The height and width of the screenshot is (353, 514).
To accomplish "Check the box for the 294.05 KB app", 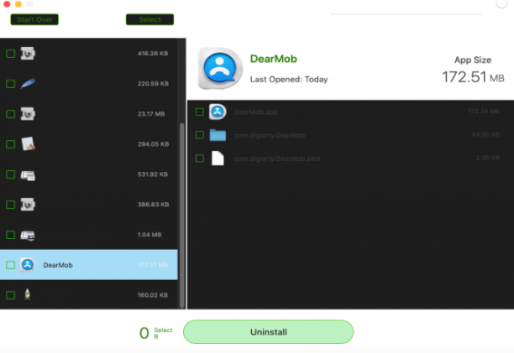I will [x=10, y=144].
